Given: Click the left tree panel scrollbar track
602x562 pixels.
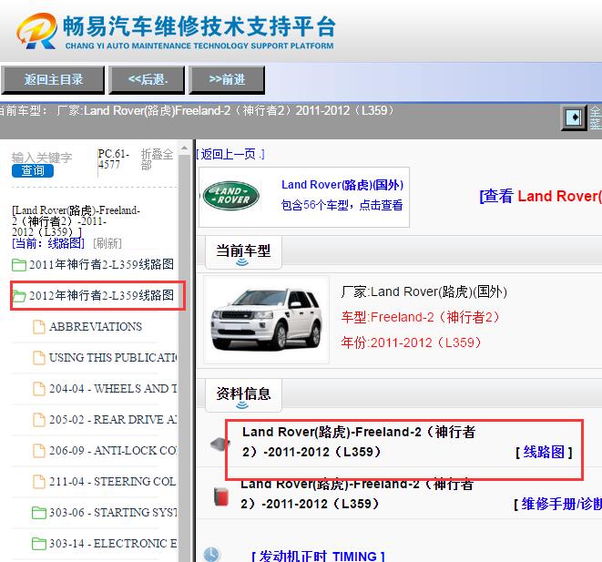Looking at the screenshot, I should [x=185, y=357].
